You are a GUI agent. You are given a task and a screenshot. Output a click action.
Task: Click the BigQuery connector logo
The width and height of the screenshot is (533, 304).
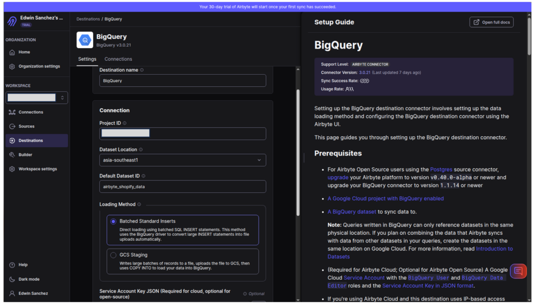tap(85, 40)
